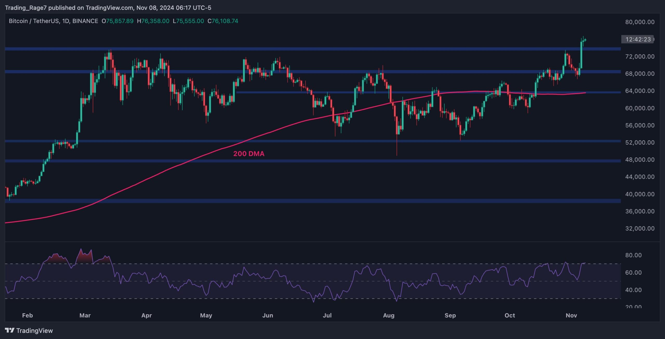665x339 pixels.
Task: Click the high price H76,358.00 value
Action: pyautogui.click(x=153, y=21)
